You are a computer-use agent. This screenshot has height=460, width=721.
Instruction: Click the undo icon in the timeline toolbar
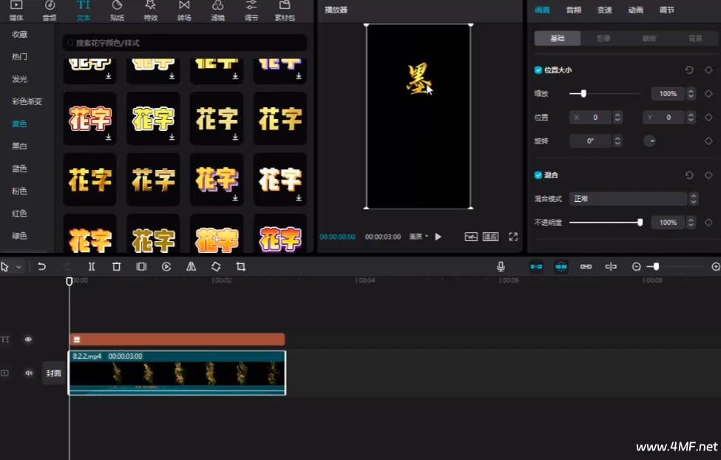point(41,266)
